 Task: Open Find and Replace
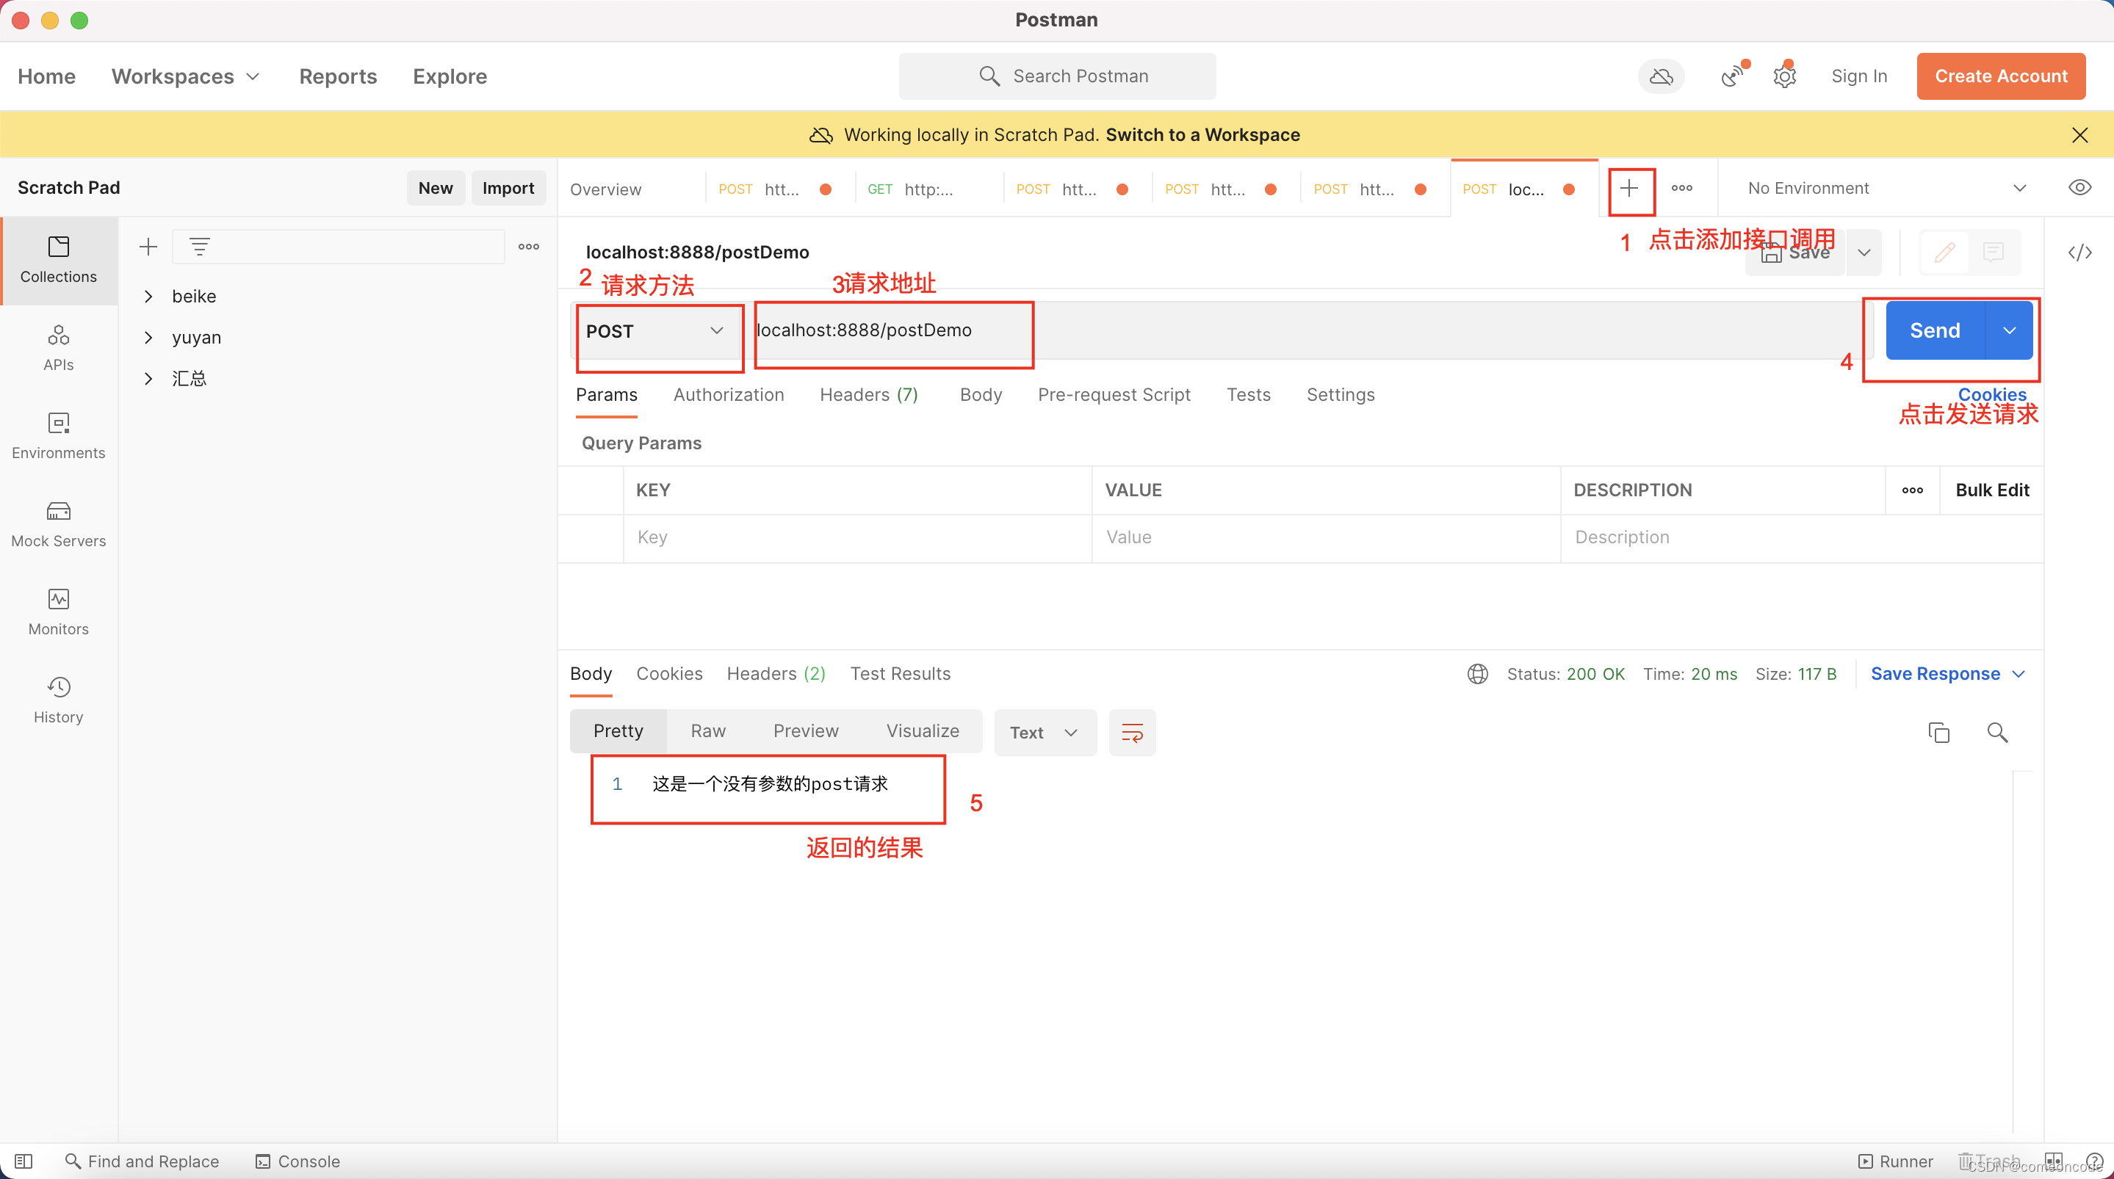pos(142,1161)
